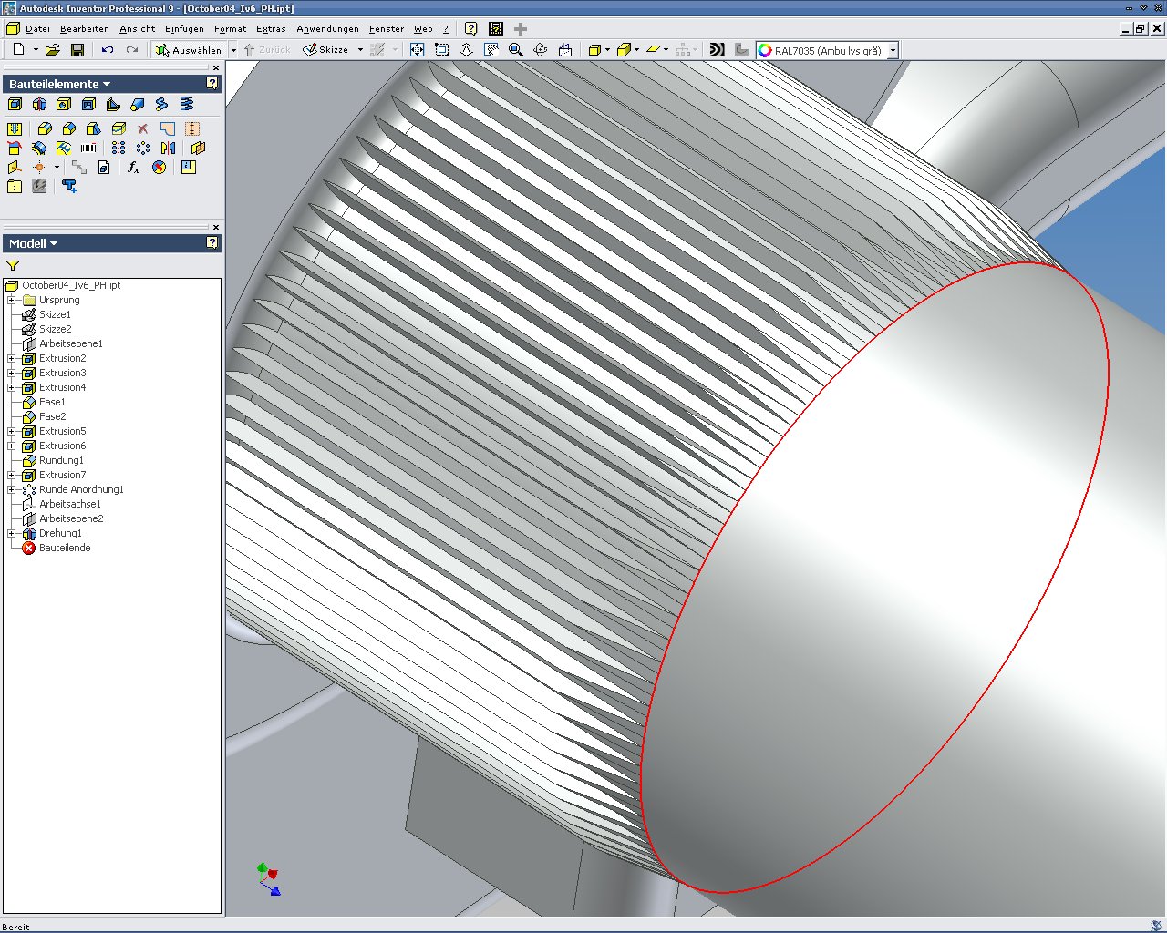This screenshot has height=933, width=1167.
Task: Activate the Mirror feature tool
Action: [168, 148]
